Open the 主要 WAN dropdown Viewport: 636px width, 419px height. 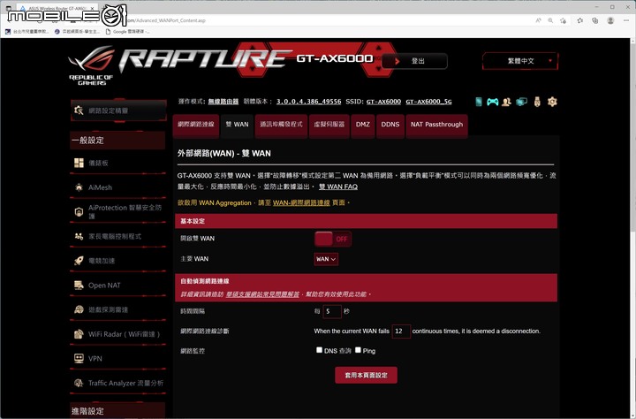[x=326, y=259]
